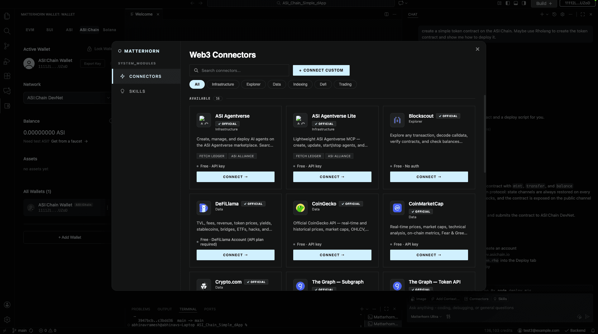Click the Connect Custom button

tap(321, 70)
